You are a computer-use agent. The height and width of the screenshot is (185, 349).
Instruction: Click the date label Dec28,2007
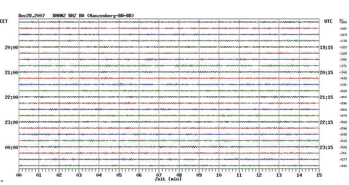32,16
